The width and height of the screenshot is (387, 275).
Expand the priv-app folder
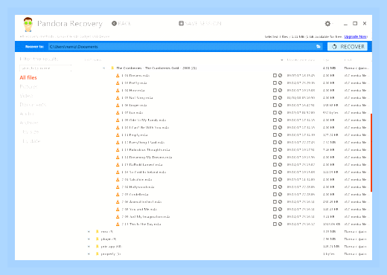click(x=89, y=247)
